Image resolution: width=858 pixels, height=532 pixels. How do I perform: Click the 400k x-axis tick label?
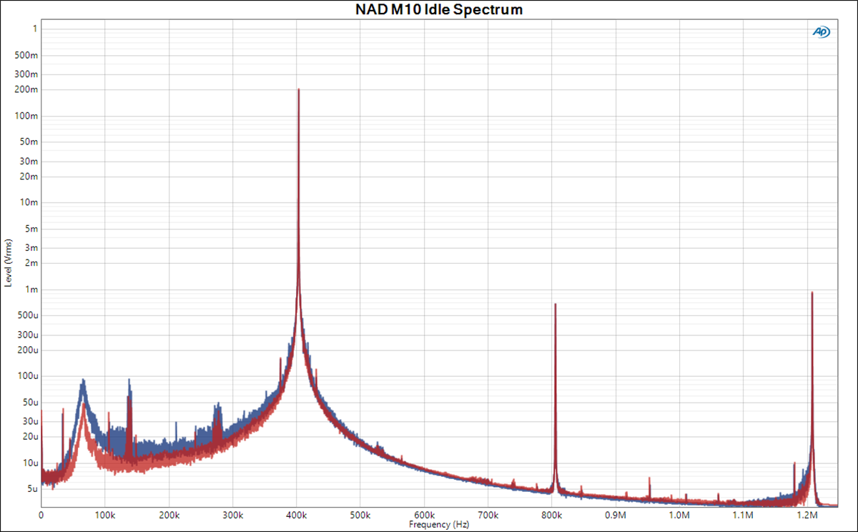click(x=297, y=515)
